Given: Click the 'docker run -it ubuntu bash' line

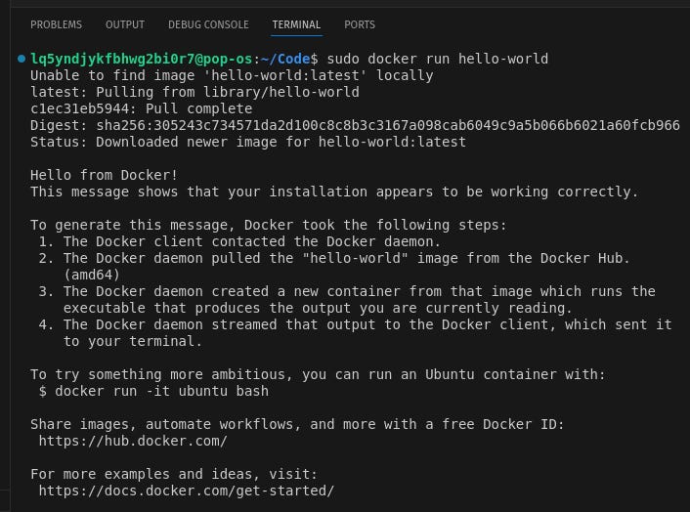Looking at the screenshot, I should pos(153,391).
